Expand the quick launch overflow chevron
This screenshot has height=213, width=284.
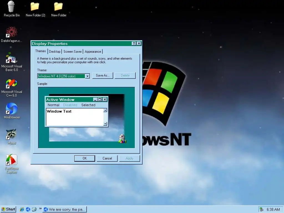(40, 209)
